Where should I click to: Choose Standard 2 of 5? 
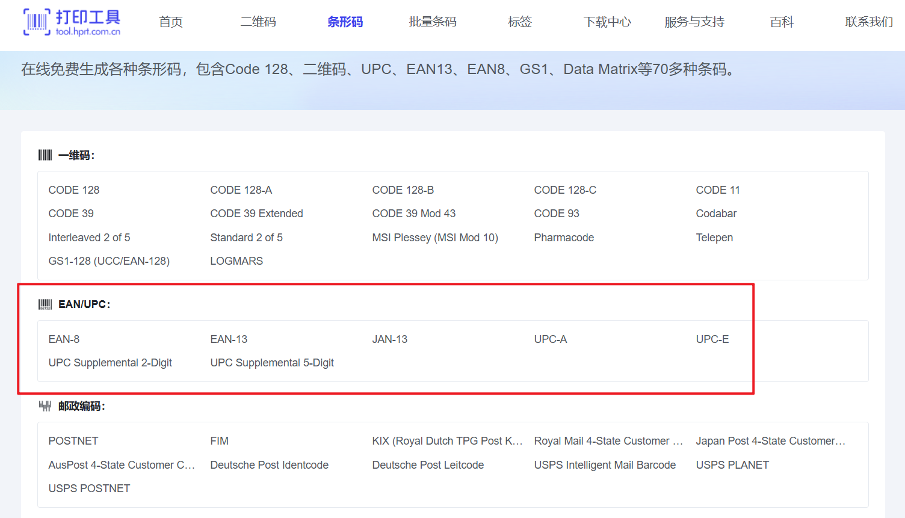coord(247,238)
